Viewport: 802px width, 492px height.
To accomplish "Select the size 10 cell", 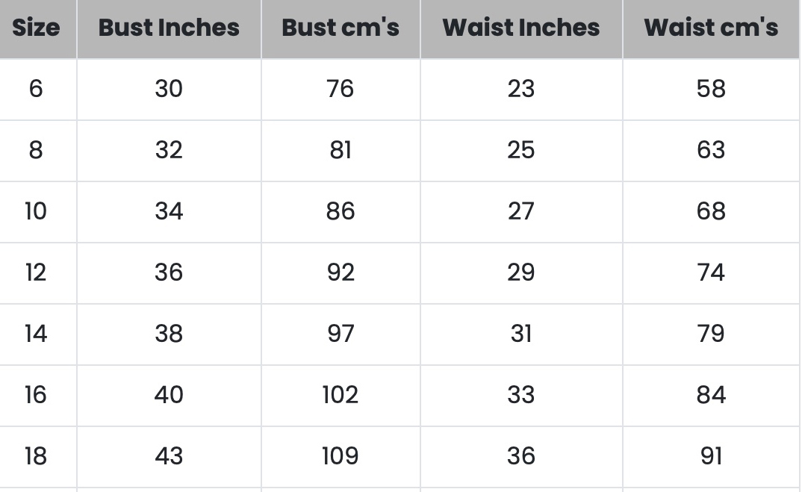I will tap(36, 212).
